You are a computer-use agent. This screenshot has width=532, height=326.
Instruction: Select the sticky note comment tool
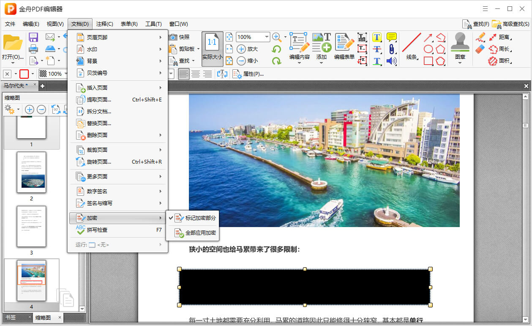click(x=392, y=37)
